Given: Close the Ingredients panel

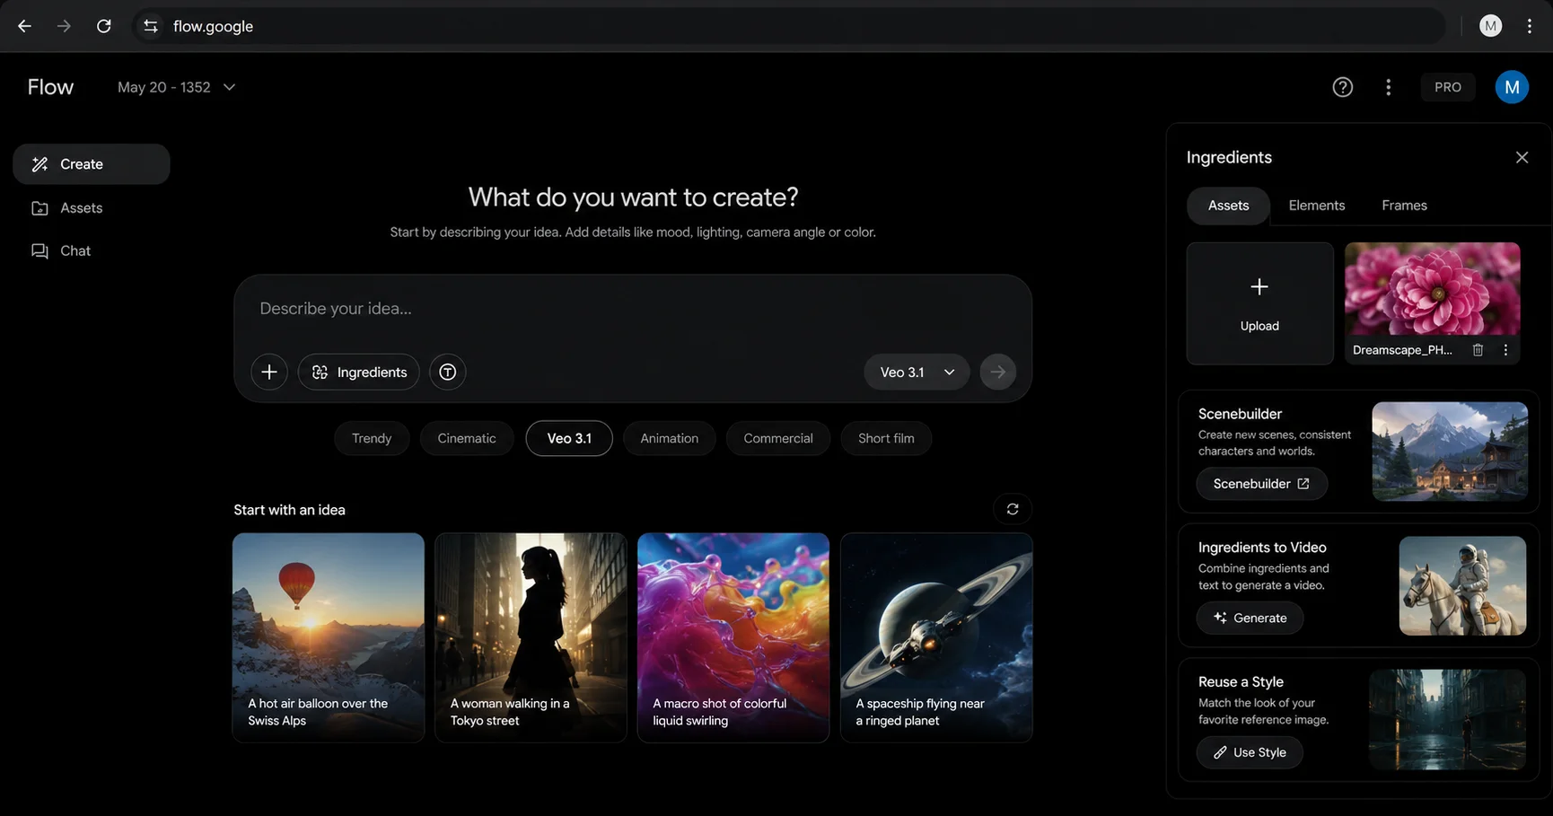Looking at the screenshot, I should click(x=1522, y=157).
